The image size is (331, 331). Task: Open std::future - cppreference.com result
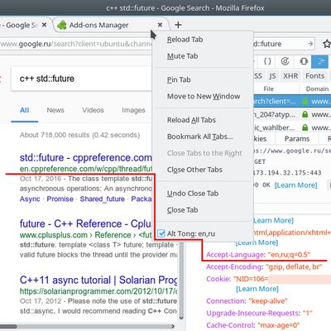(x=86, y=158)
